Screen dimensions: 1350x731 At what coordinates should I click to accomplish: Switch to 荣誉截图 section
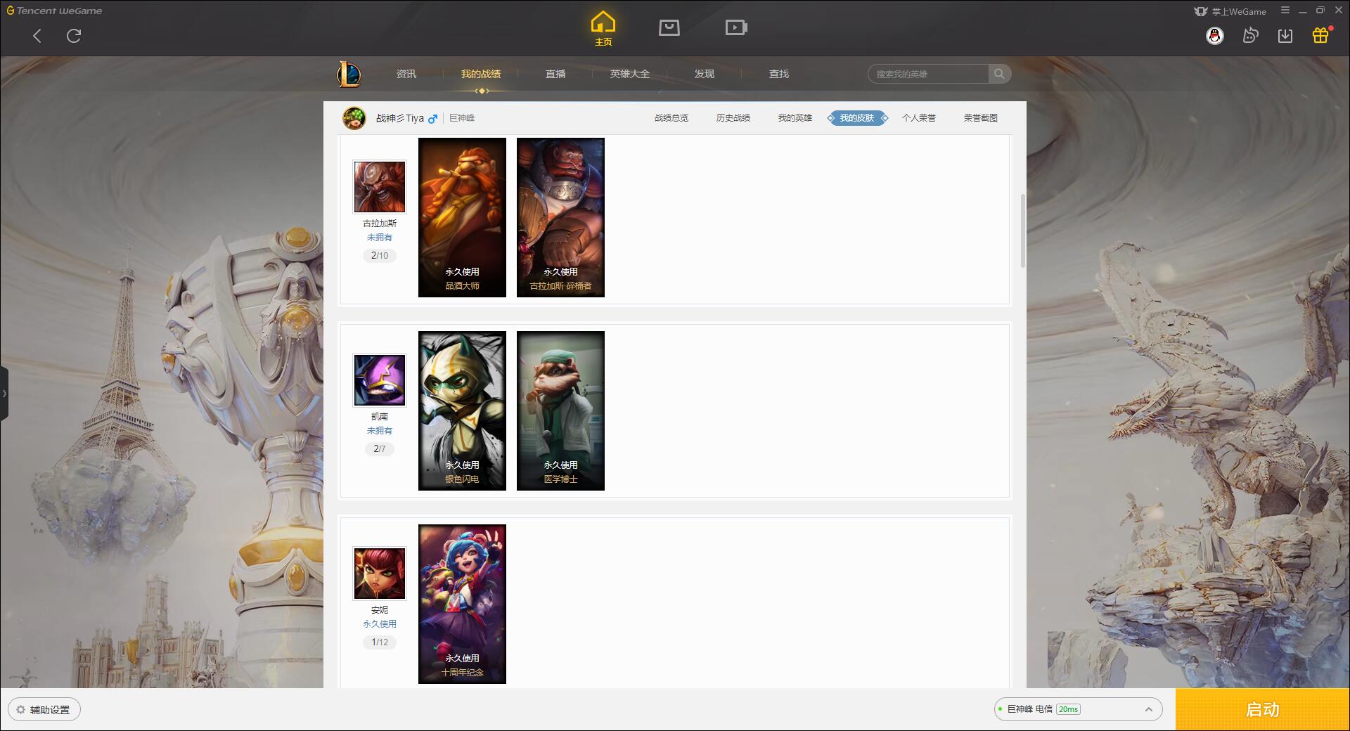[981, 118]
